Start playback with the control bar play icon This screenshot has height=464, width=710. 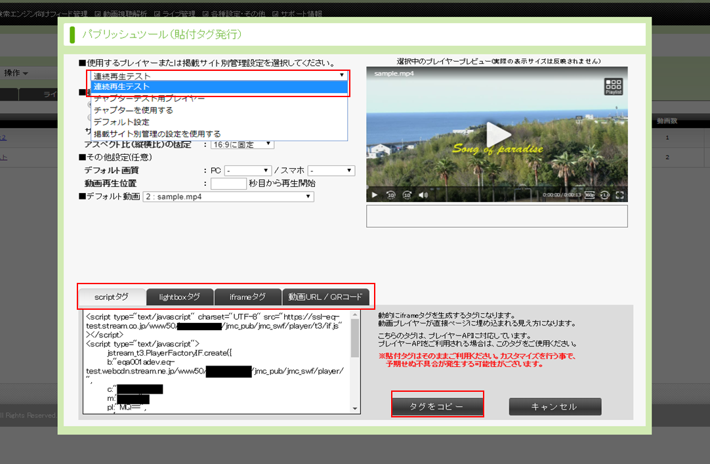(x=375, y=195)
